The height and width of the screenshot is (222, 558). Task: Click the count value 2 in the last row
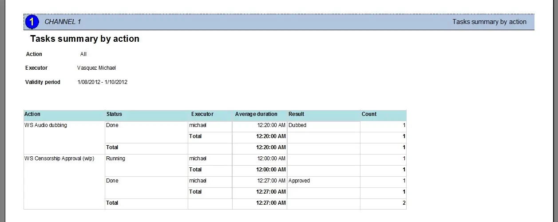pyautogui.click(x=404, y=203)
